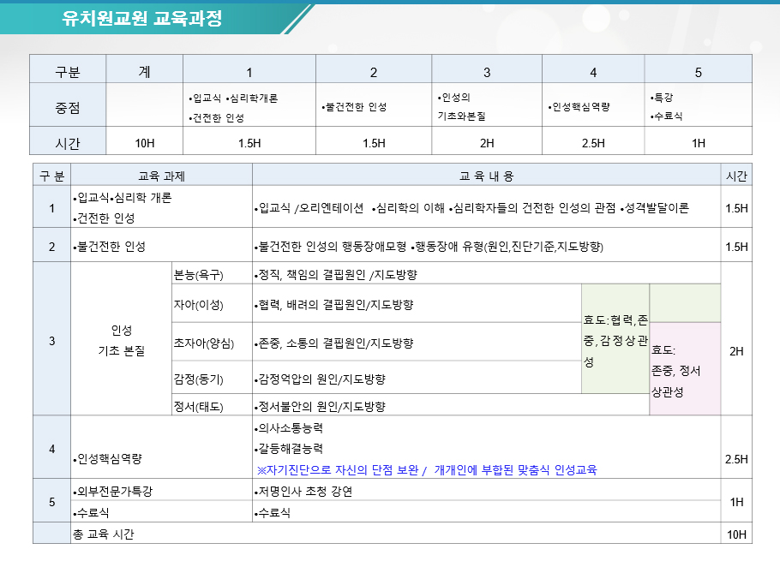
Task: Select the '인성 기초 본질' merged cell
Action: click(x=122, y=340)
